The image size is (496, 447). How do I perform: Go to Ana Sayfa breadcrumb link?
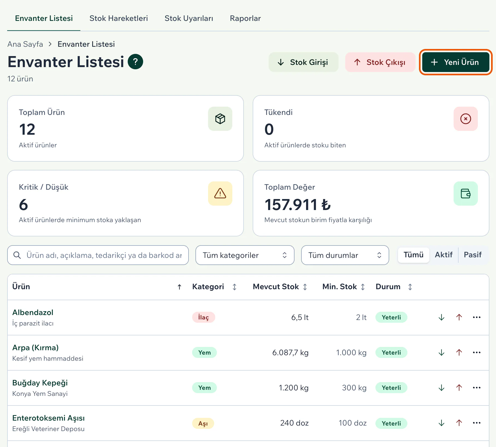click(25, 44)
